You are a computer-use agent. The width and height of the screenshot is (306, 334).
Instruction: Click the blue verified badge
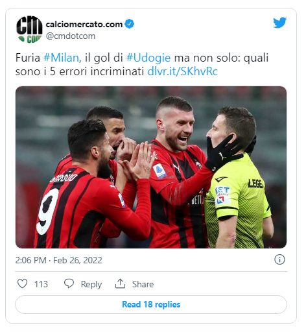click(x=130, y=24)
